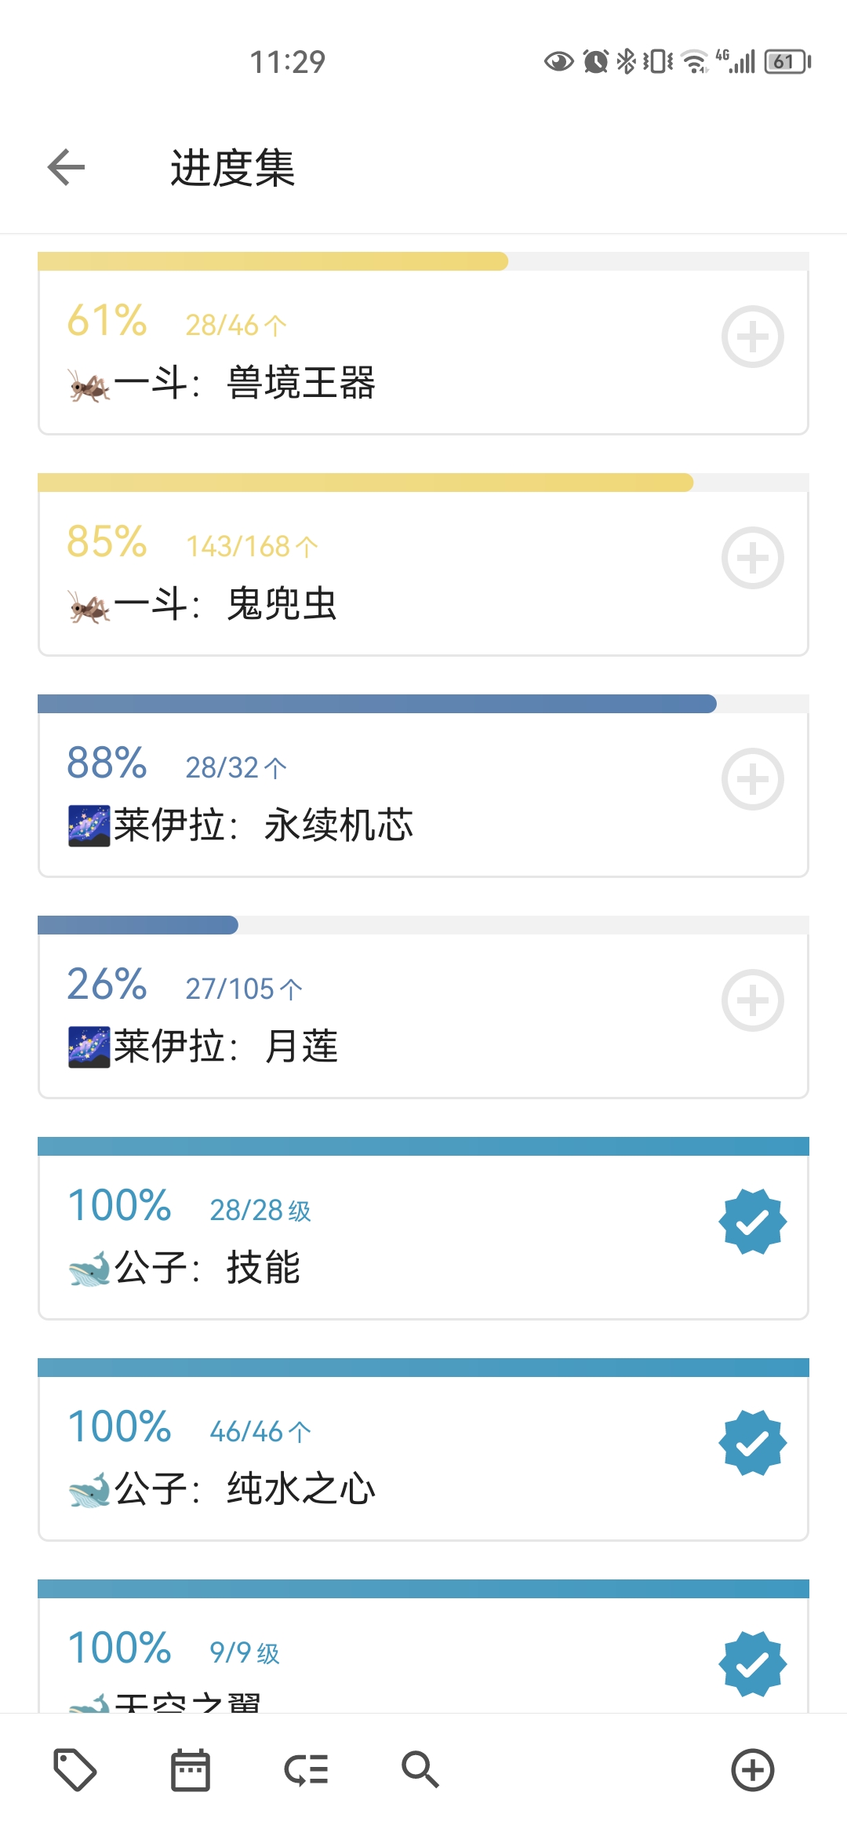Select the 公子：技能 entry title
Viewport: 847px width, 1836px height.
tap(207, 1268)
